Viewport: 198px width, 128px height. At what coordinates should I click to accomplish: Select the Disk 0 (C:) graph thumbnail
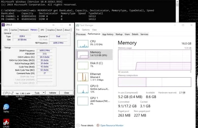(83, 66)
